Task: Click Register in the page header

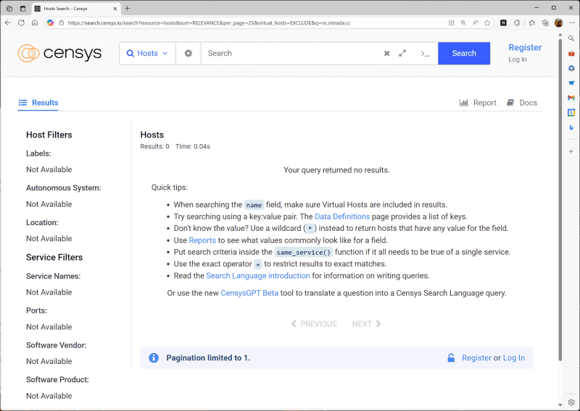Action: pos(525,47)
